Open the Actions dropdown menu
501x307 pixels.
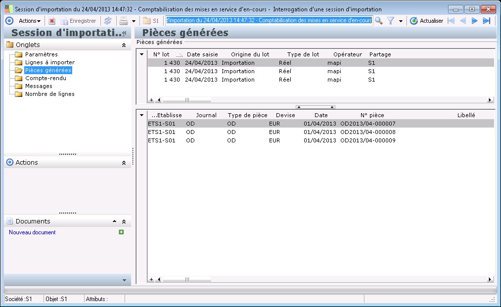pyautogui.click(x=30, y=21)
